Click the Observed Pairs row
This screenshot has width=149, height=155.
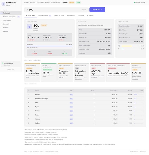(95, 49)
